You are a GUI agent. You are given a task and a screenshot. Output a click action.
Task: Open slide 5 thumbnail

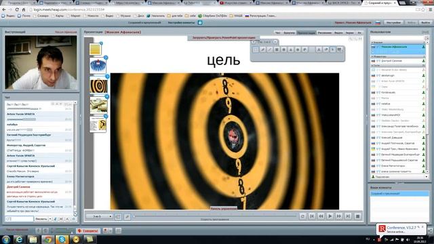coord(98,124)
